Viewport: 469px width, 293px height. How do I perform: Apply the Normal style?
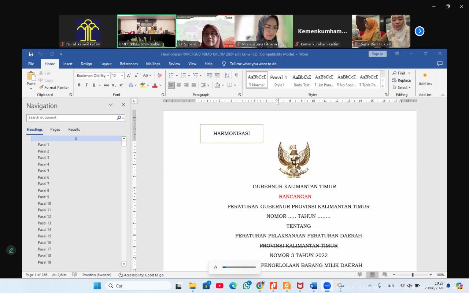tap(257, 80)
